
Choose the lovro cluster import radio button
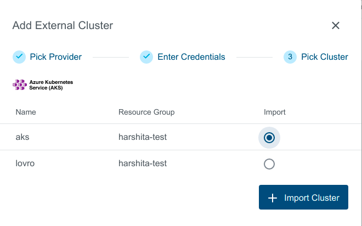click(269, 163)
